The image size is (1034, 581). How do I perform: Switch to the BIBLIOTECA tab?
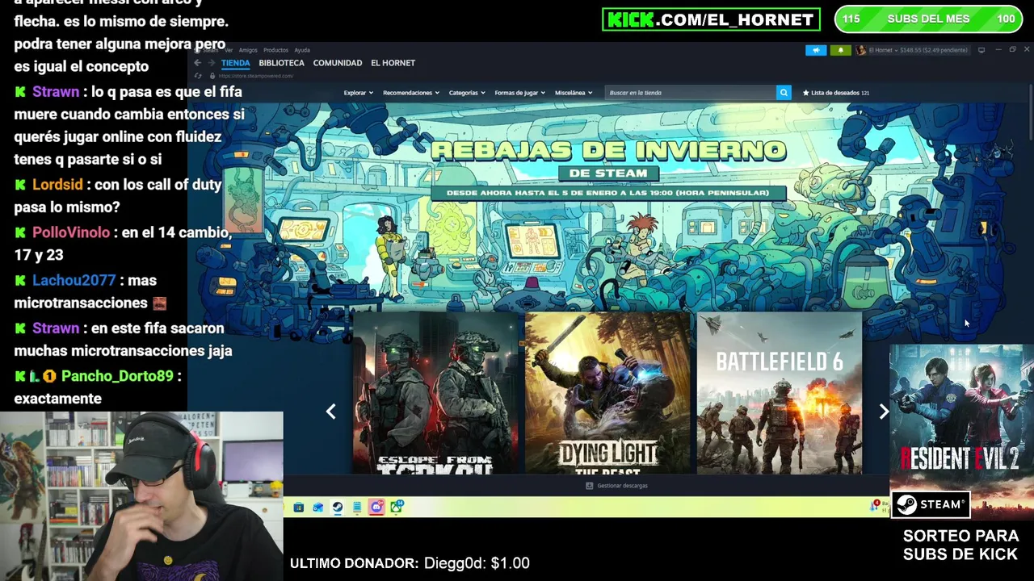click(x=281, y=63)
